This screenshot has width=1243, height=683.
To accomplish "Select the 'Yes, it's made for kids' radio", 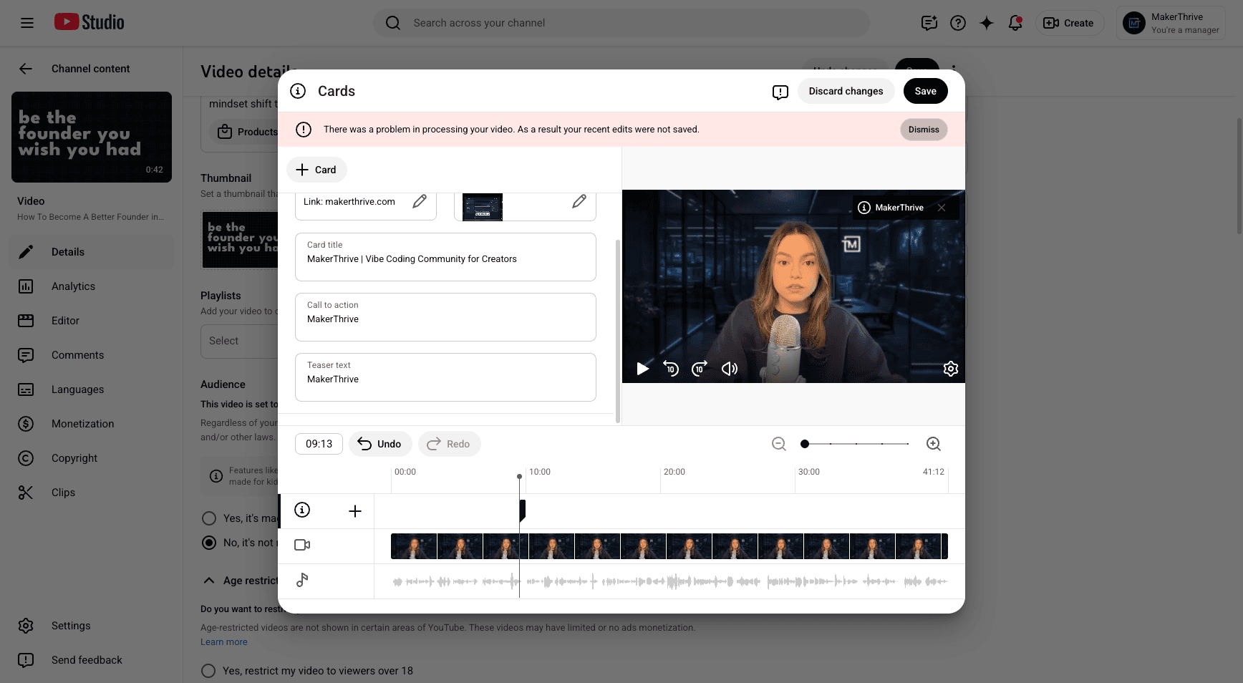I will point(209,518).
